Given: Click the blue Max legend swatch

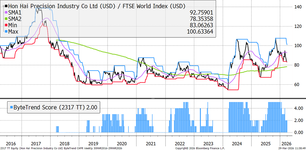Looking at the screenshot, I should pyautogui.click(x=6, y=32).
